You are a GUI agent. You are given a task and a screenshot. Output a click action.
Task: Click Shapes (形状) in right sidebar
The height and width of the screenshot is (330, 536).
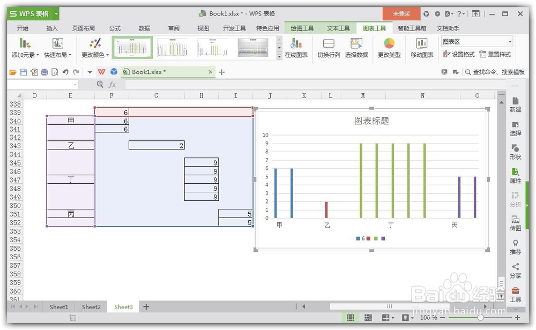pos(515,152)
